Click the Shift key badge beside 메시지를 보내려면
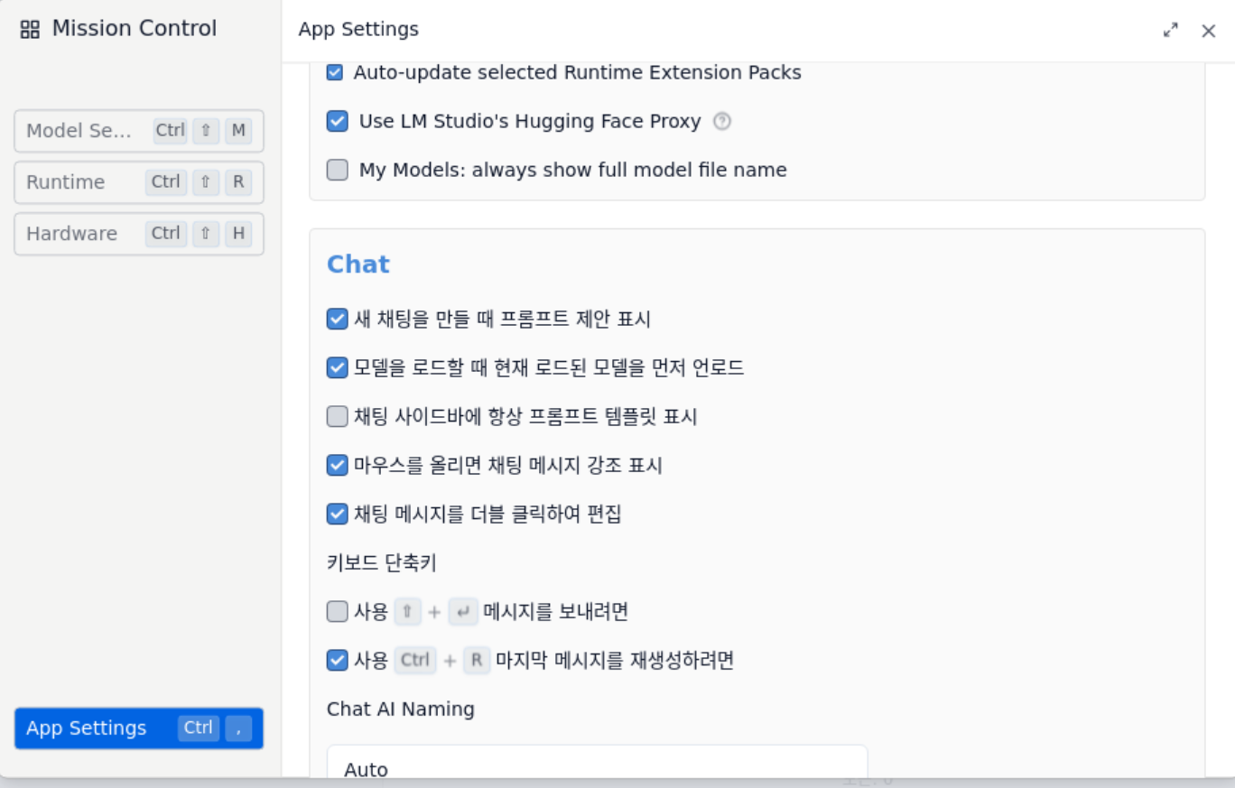 point(408,611)
